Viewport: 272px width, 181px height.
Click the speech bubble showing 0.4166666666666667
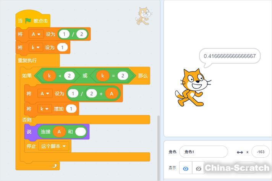[x=230, y=56]
